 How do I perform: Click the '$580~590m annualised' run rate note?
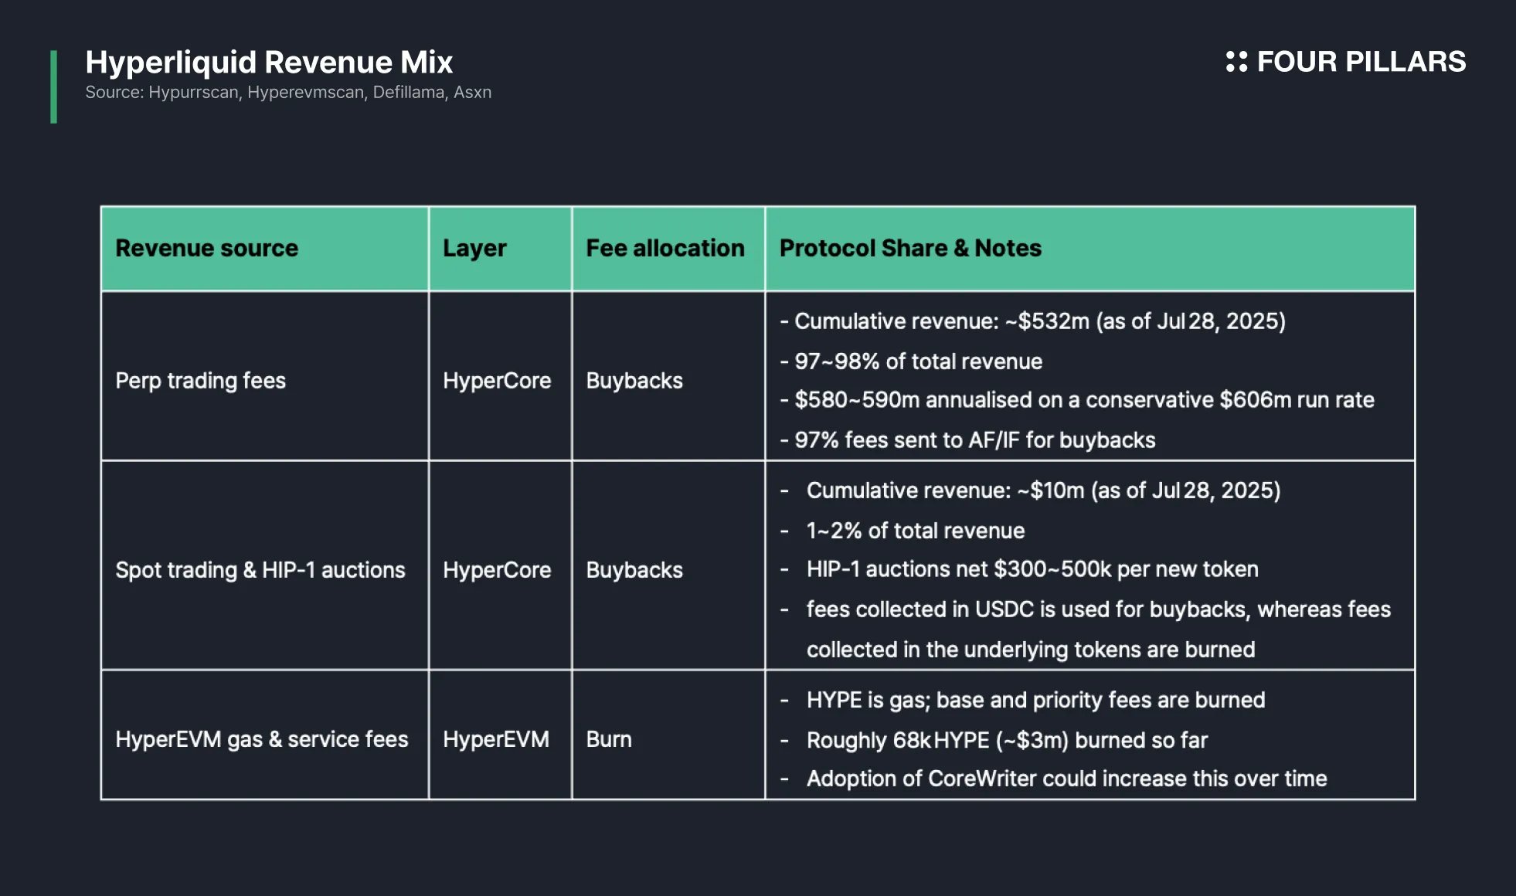[x=1077, y=400]
